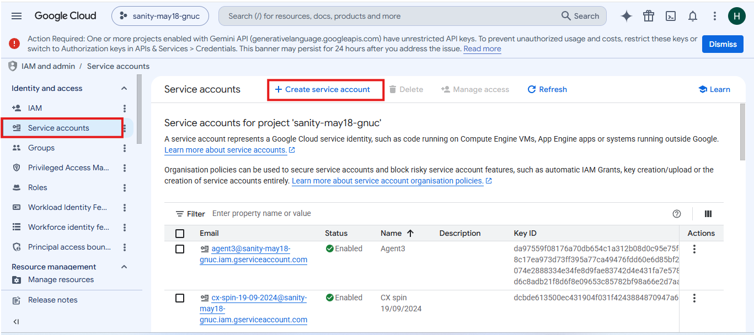Open agent3 service account email link
This screenshot has width=754, height=335.
coord(254,254)
